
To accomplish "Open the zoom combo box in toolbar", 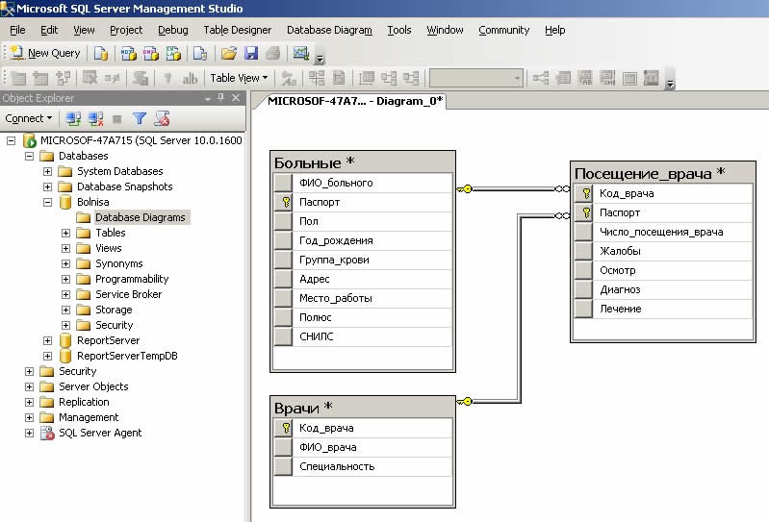I will coord(475,78).
